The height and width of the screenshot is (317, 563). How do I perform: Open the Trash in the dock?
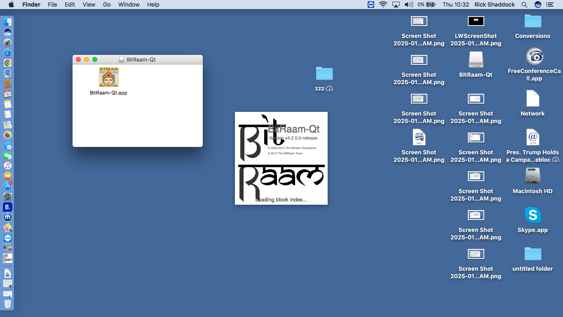coord(7,304)
